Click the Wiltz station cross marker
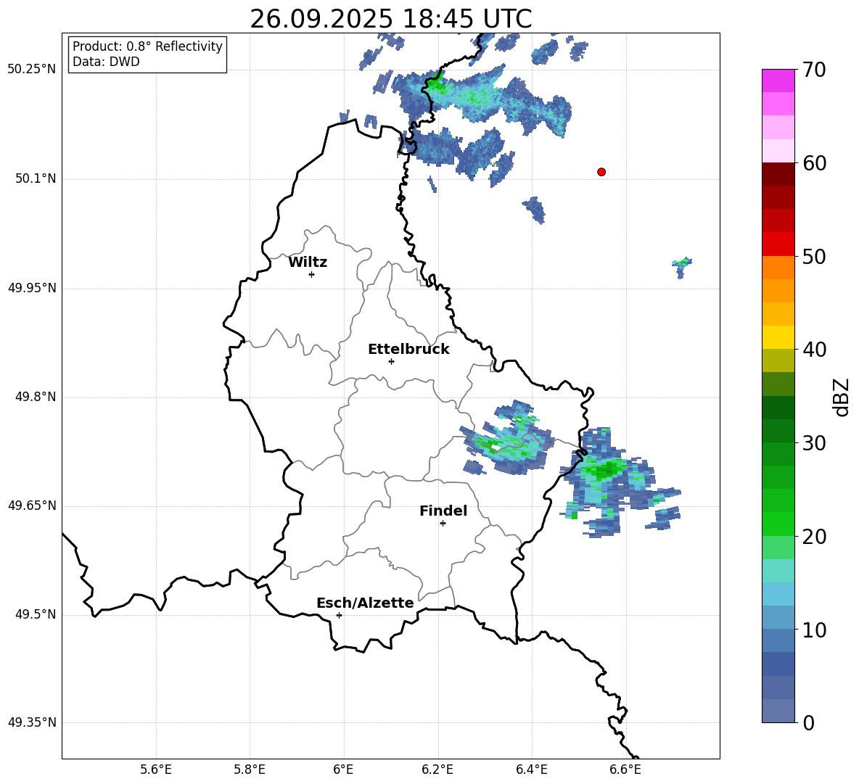This screenshot has height=784, width=859. 312,274
